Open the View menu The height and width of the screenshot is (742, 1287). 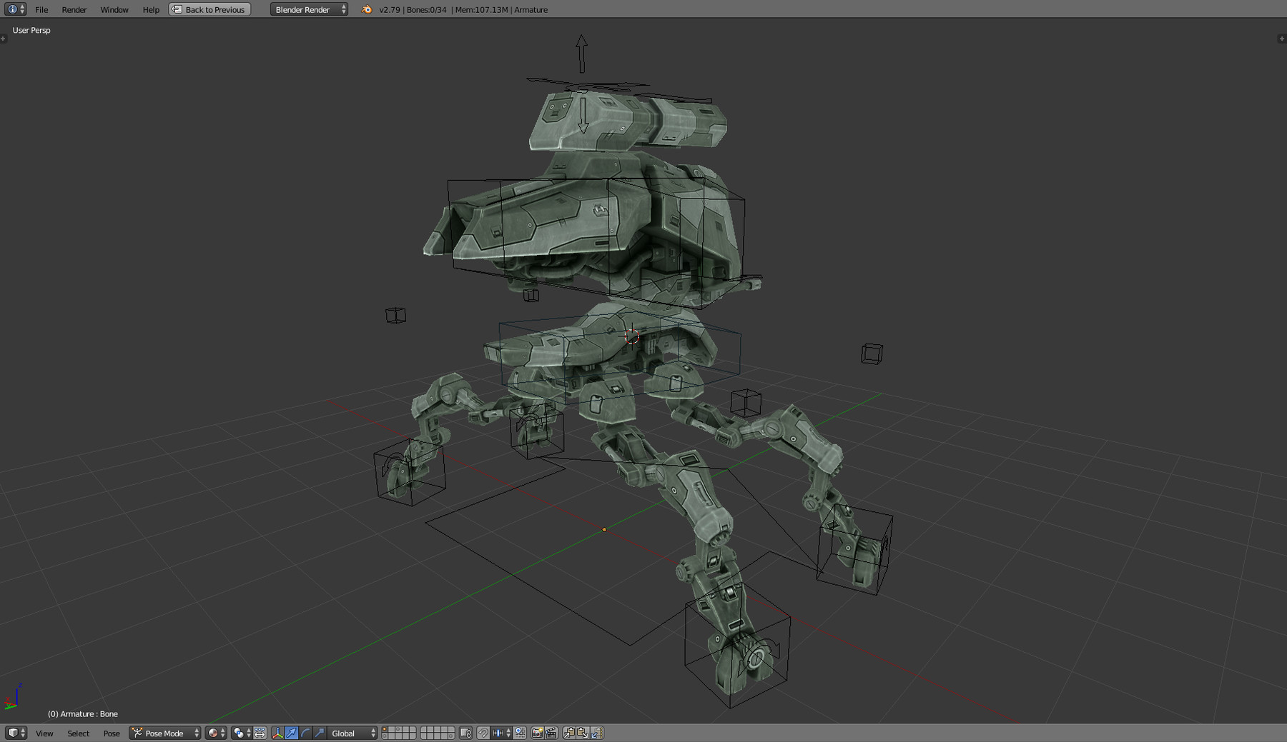44,733
